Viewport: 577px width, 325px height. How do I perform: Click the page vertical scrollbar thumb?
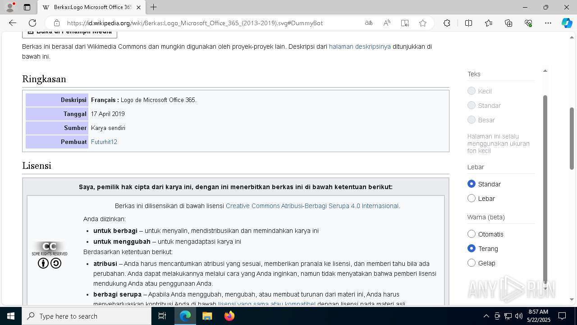point(572,139)
